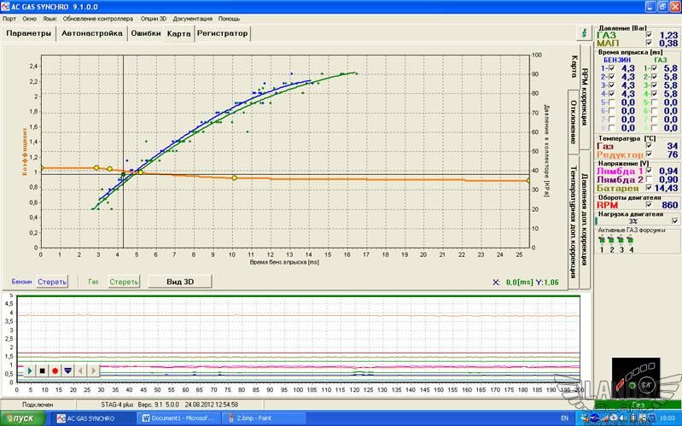
Task: Toggle the МАП pressure checkbox
Action: tap(649, 43)
